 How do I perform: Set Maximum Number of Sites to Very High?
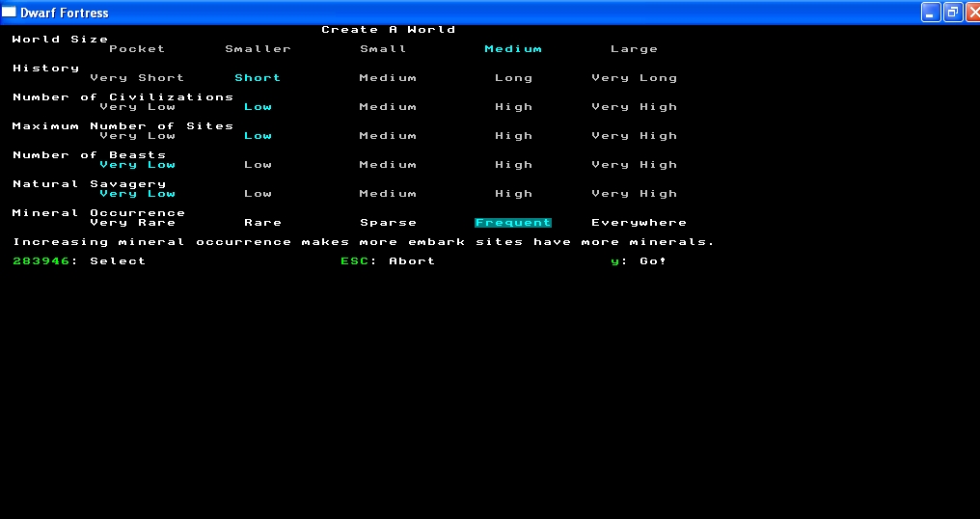(635, 136)
